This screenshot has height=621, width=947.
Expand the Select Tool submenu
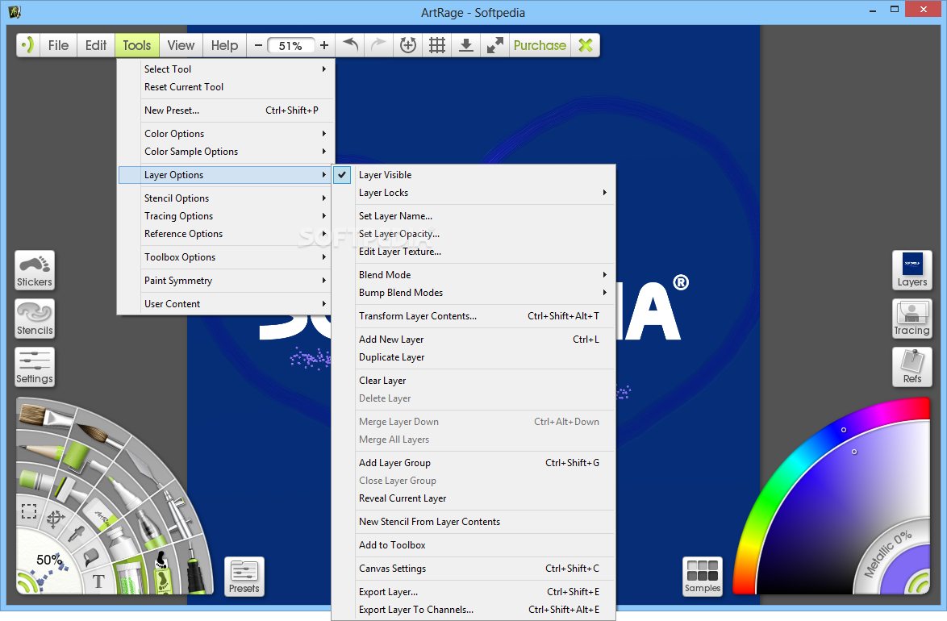(226, 69)
